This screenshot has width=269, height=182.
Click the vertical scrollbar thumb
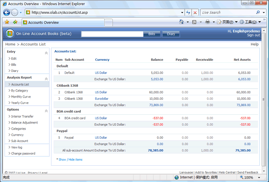264,99
